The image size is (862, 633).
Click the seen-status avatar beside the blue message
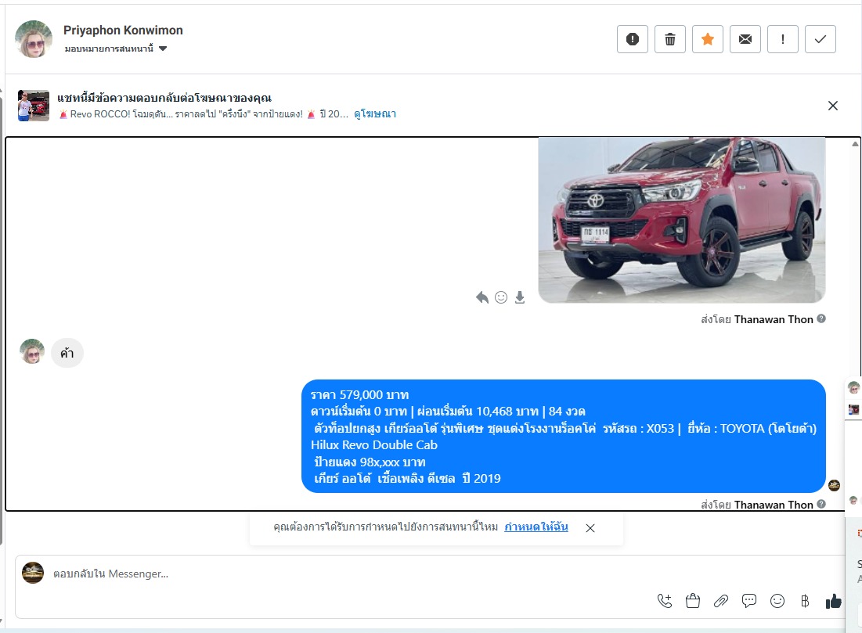tap(834, 485)
